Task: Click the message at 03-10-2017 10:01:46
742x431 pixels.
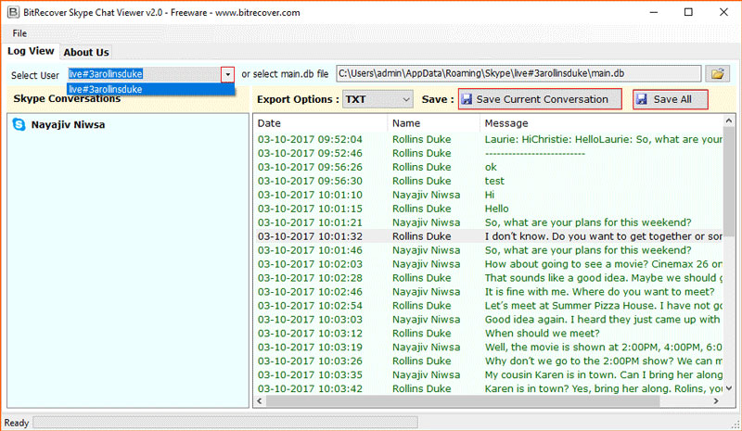Action: (x=489, y=250)
